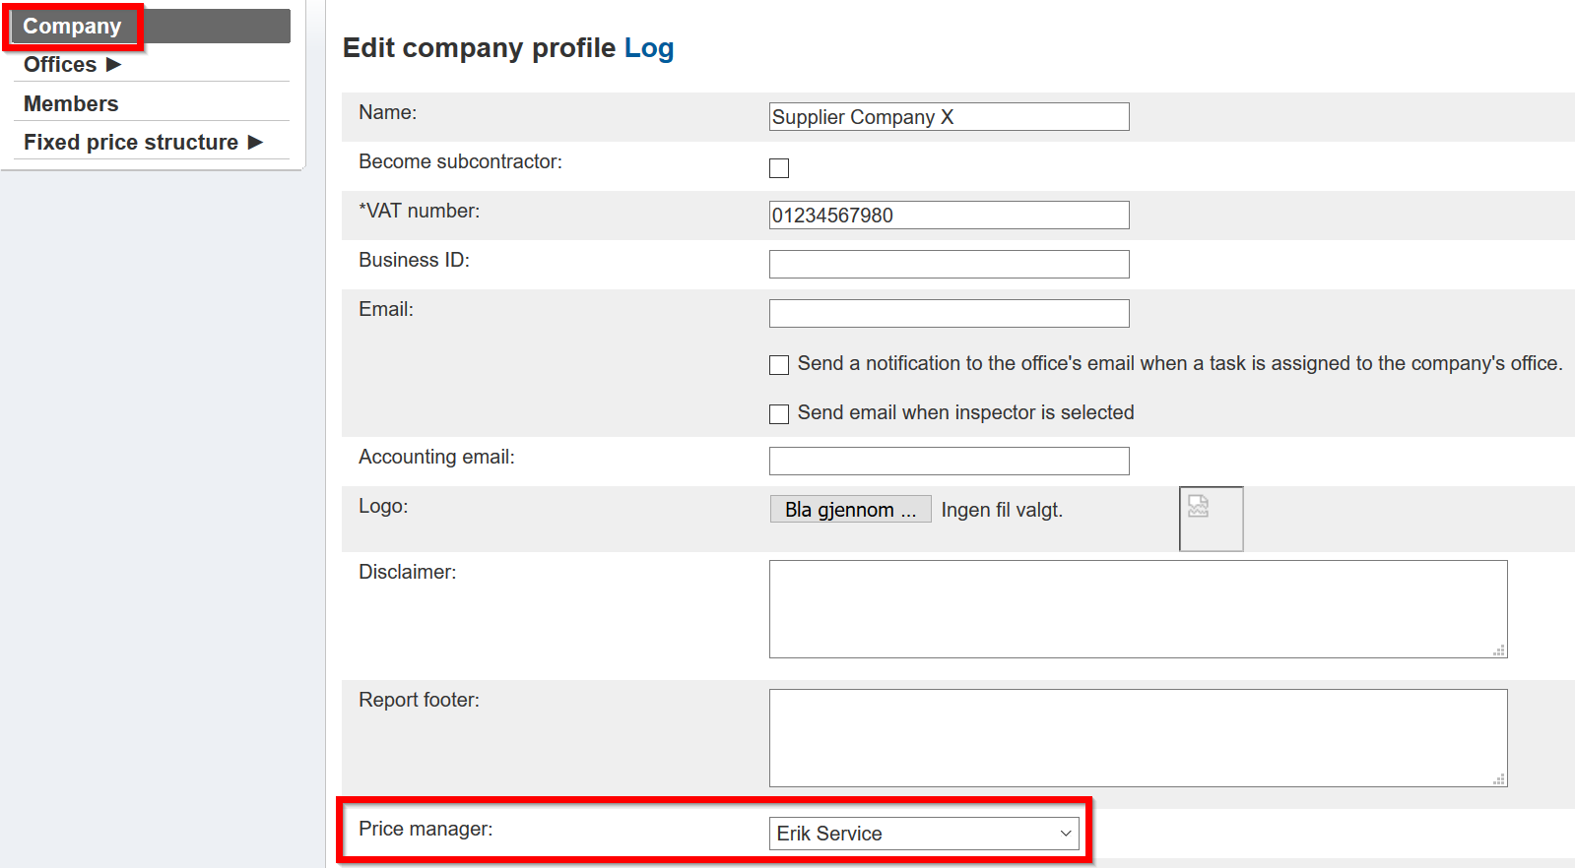This screenshot has height=868, width=1575.
Task: Focus the Accounting email field
Action: 948,461
